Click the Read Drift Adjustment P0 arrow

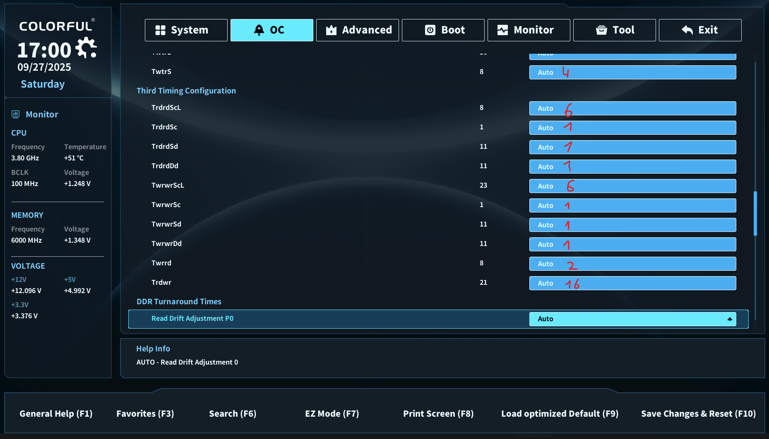coord(730,319)
